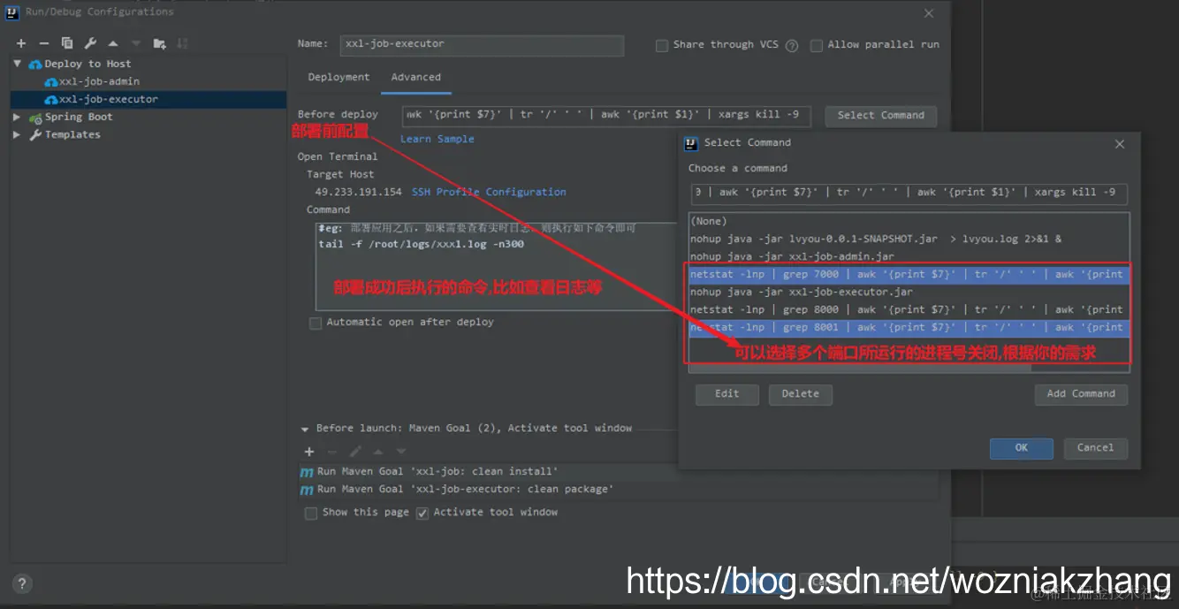Cancel the Select Command dialog
The height and width of the screenshot is (609, 1179).
pyautogui.click(x=1095, y=448)
